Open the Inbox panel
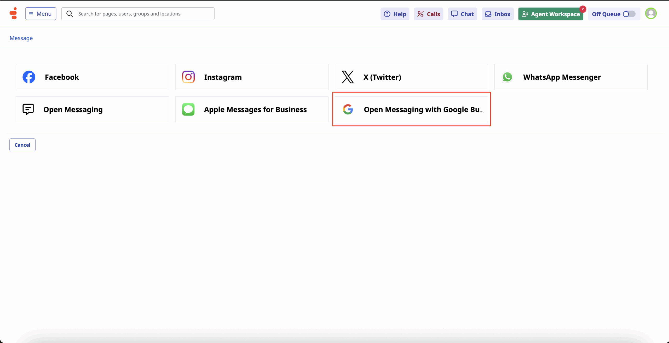 pos(498,14)
